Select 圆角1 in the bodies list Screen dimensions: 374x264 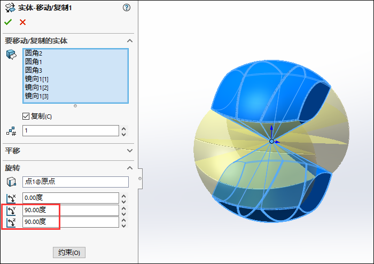34,61
